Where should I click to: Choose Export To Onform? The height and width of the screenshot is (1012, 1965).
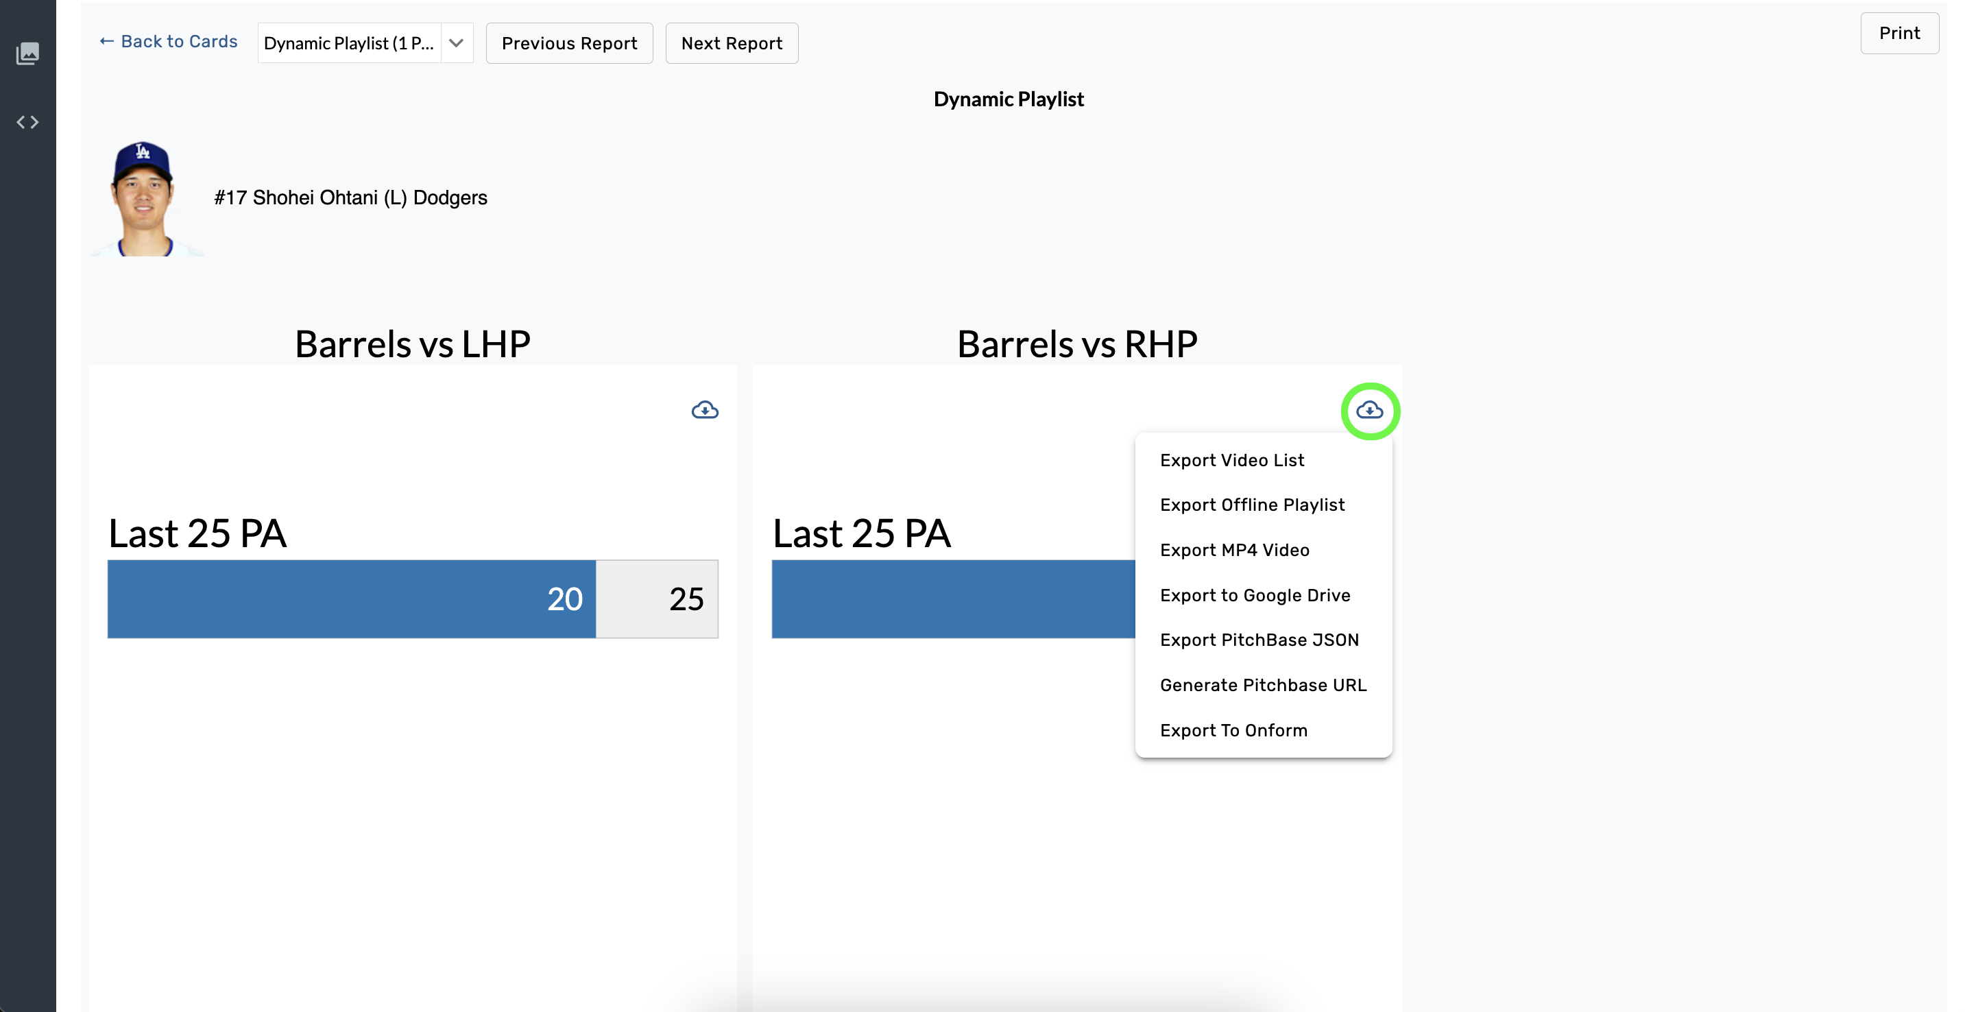(1233, 731)
